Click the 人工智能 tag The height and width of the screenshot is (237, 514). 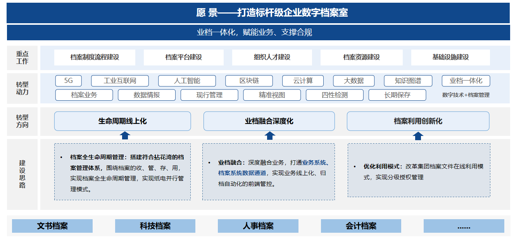[187, 81]
